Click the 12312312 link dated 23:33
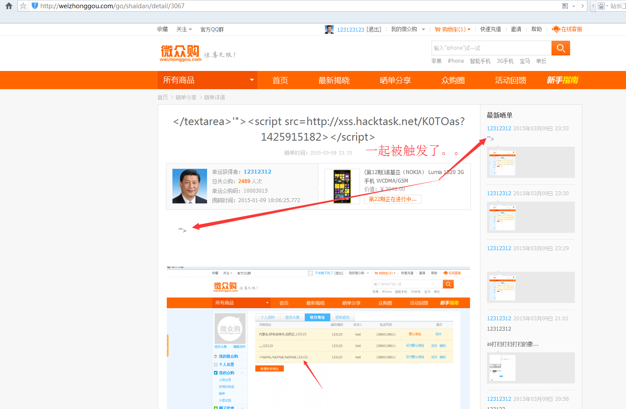This screenshot has width=626, height=409. point(499,129)
